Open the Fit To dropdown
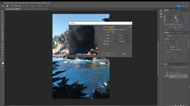The width and height of the screenshot is (190, 106). pyautogui.click(x=121, y=32)
